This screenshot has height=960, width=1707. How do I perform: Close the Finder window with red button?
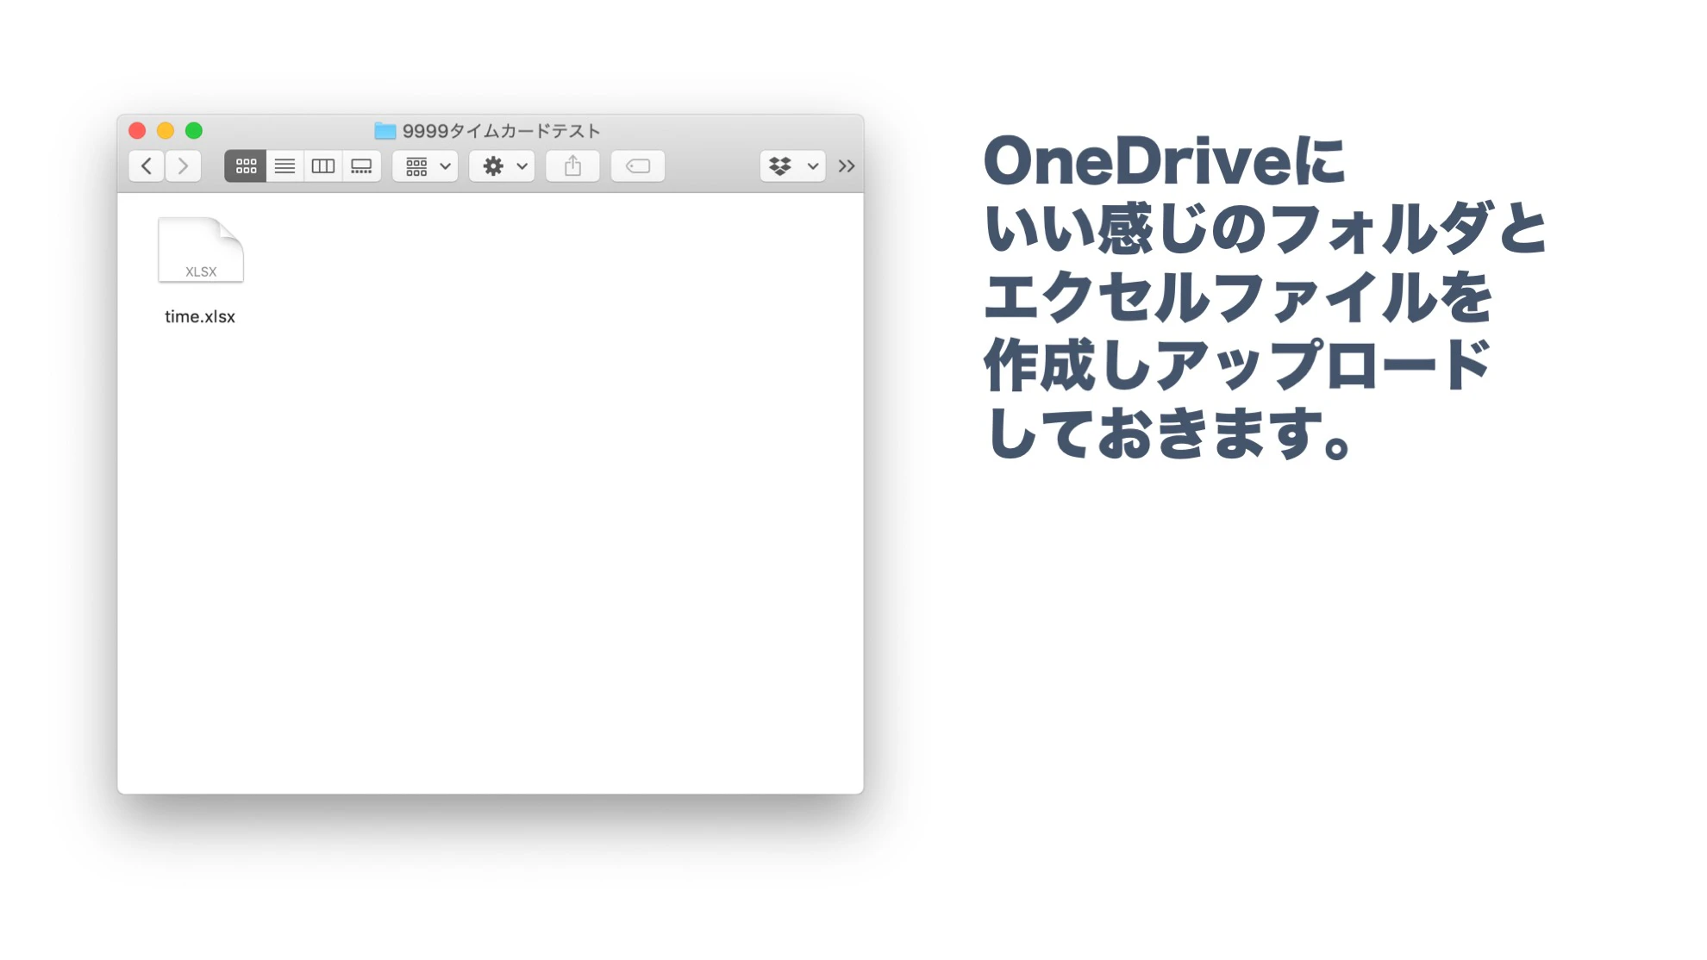tap(137, 131)
